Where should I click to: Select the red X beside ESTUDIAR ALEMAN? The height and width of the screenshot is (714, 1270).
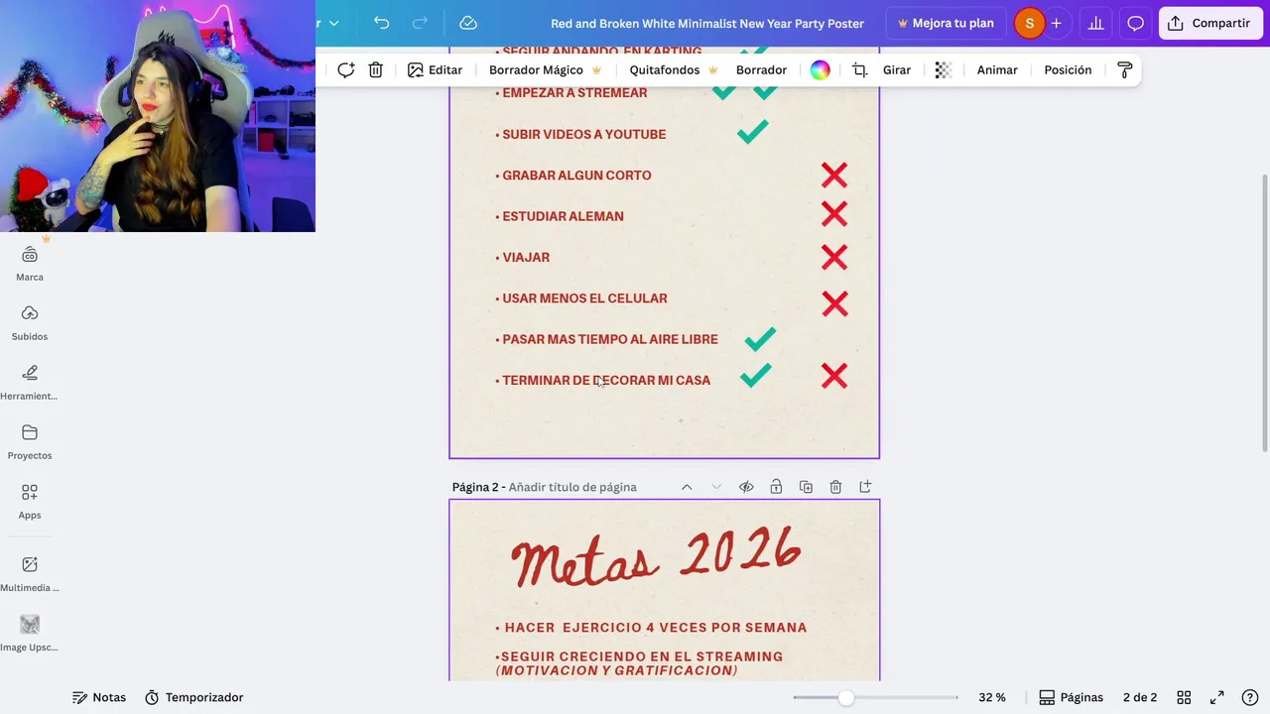(x=834, y=214)
